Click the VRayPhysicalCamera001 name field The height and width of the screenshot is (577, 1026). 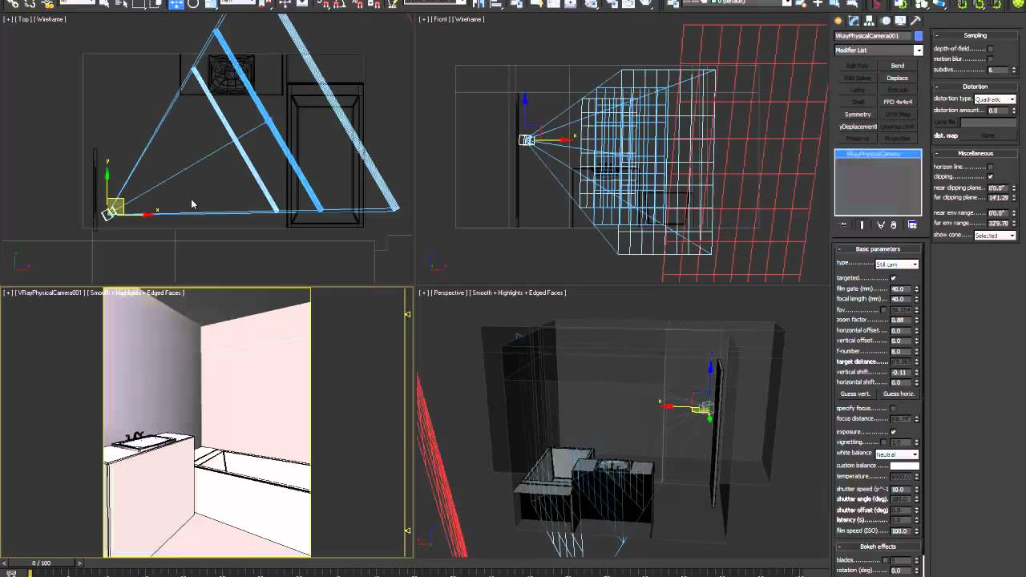click(x=873, y=36)
